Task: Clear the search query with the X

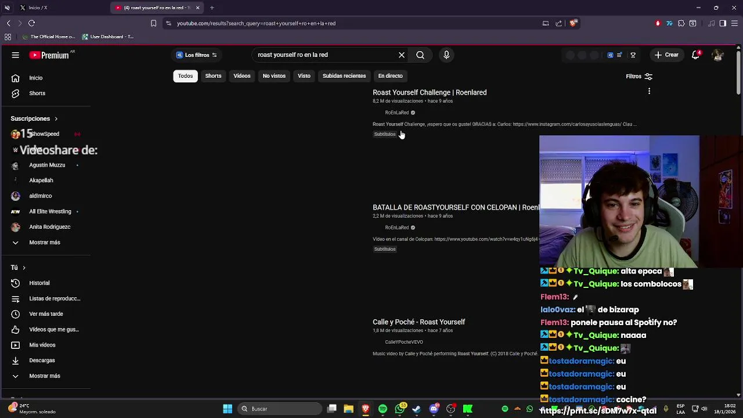Action: pyautogui.click(x=402, y=55)
